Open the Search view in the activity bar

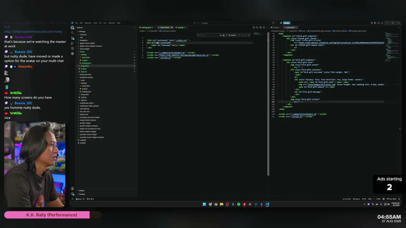coord(73,33)
